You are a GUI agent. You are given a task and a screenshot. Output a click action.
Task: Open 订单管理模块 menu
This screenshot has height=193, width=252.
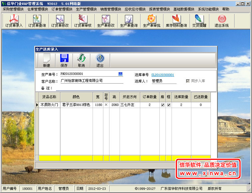tap(62, 9)
